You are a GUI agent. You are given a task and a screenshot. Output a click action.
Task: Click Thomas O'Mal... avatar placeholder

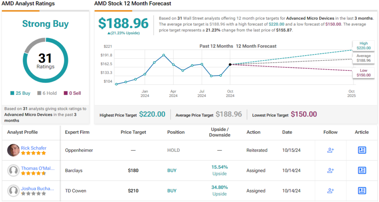(x=13, y=170)
